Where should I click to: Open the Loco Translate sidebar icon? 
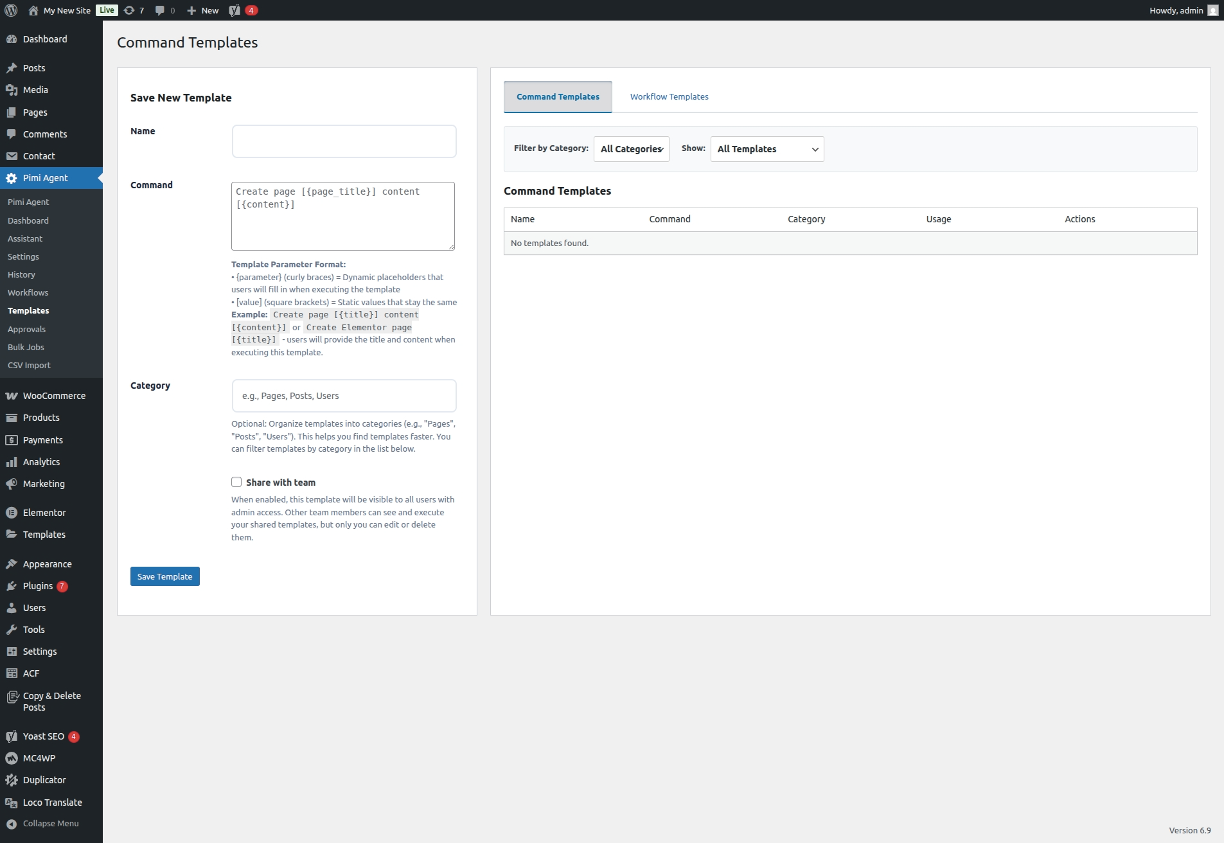(x=12, y=803)
